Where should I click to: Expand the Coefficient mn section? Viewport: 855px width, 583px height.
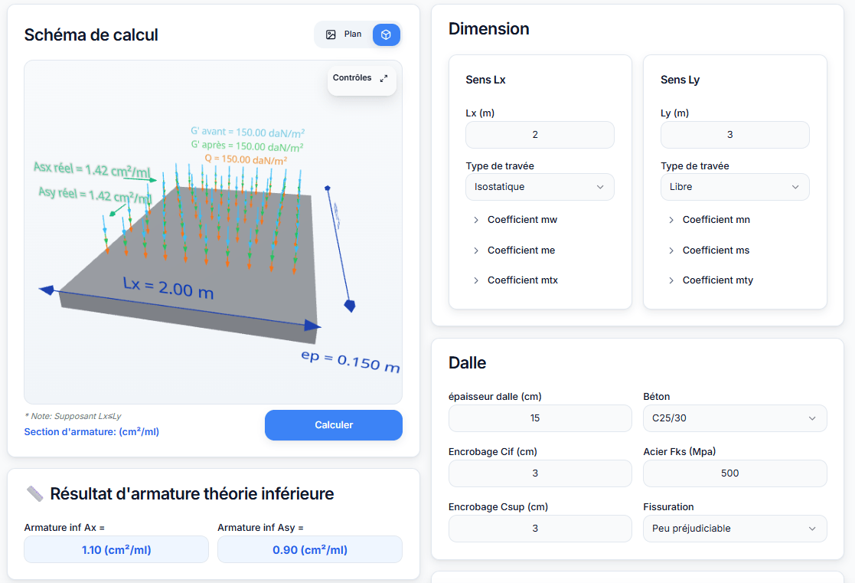(716, 220)
